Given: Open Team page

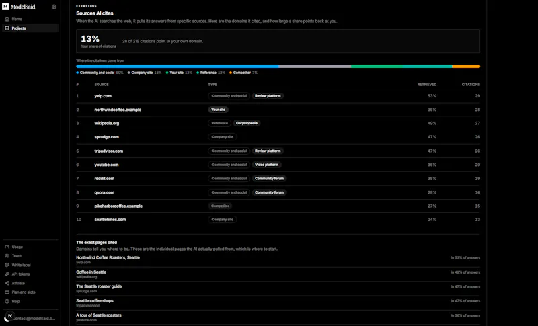Looking at the screenshot, I should [x=30, y=255].
